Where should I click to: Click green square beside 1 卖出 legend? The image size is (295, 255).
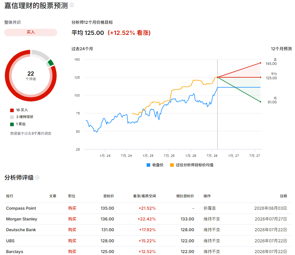[x=12, y=124]
